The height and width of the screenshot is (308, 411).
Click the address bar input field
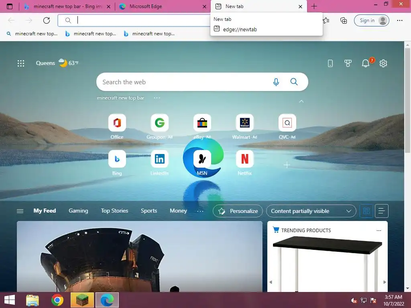134,20
